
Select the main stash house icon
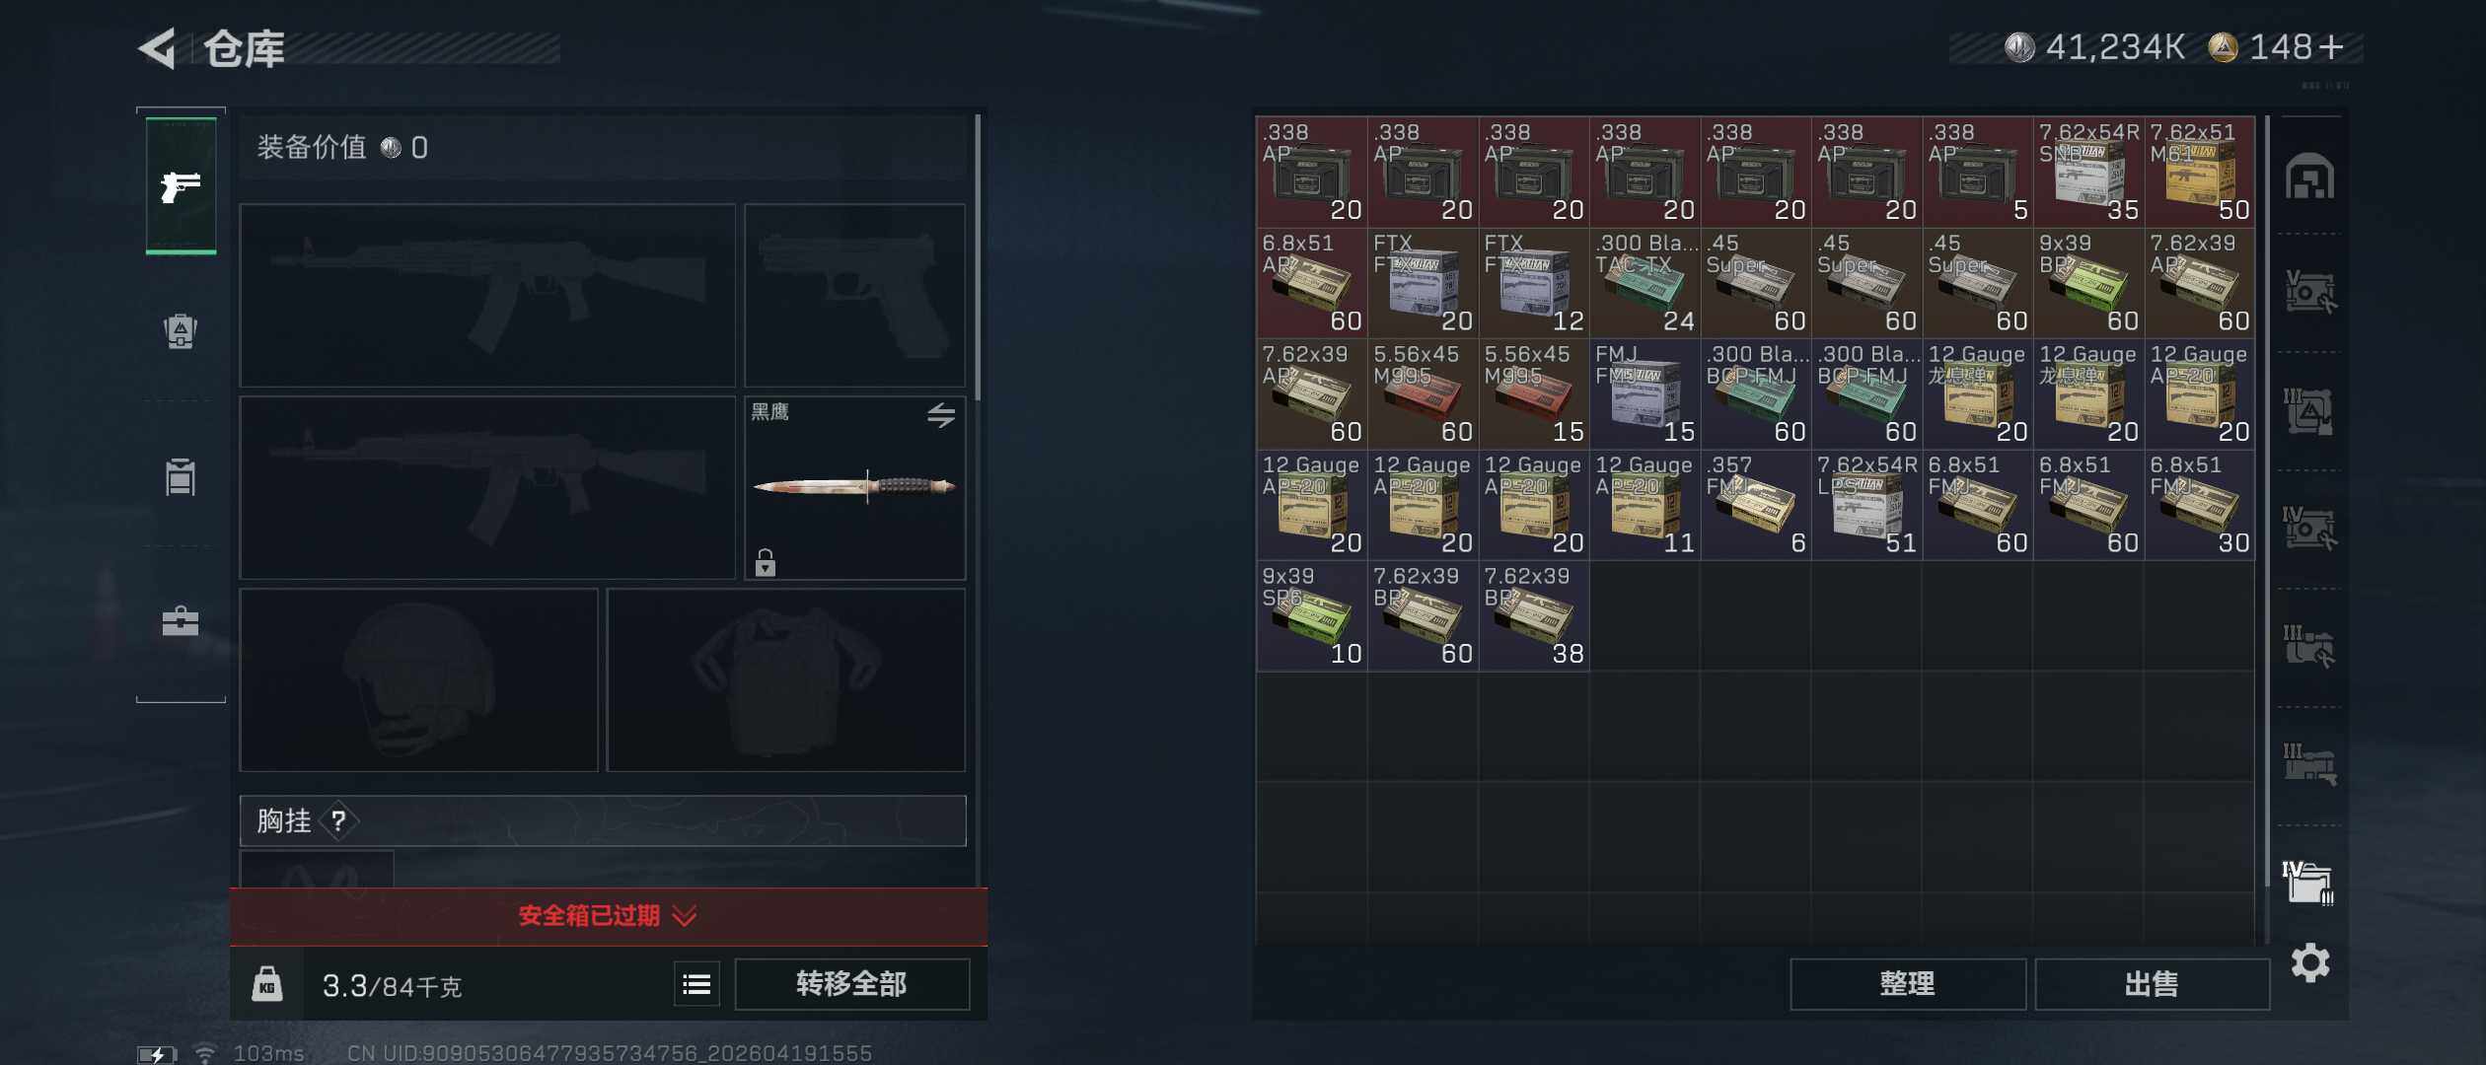(2309, 177)
